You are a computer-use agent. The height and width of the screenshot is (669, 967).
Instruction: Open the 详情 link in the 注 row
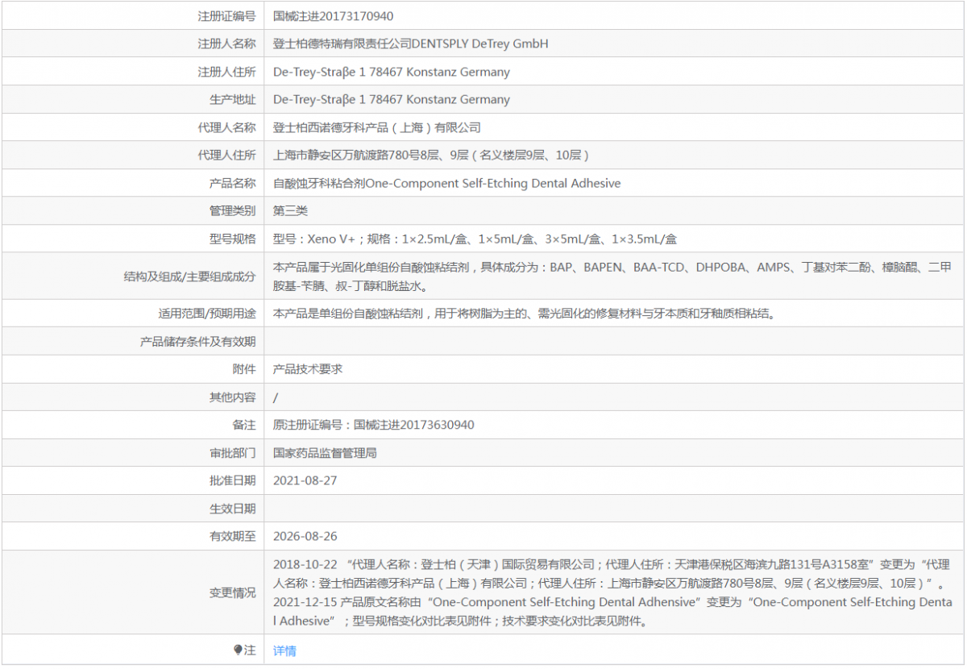click(284, 650)
